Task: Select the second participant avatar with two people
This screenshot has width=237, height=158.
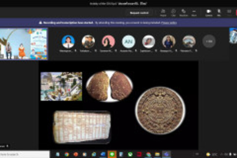Action: (88, 42)
